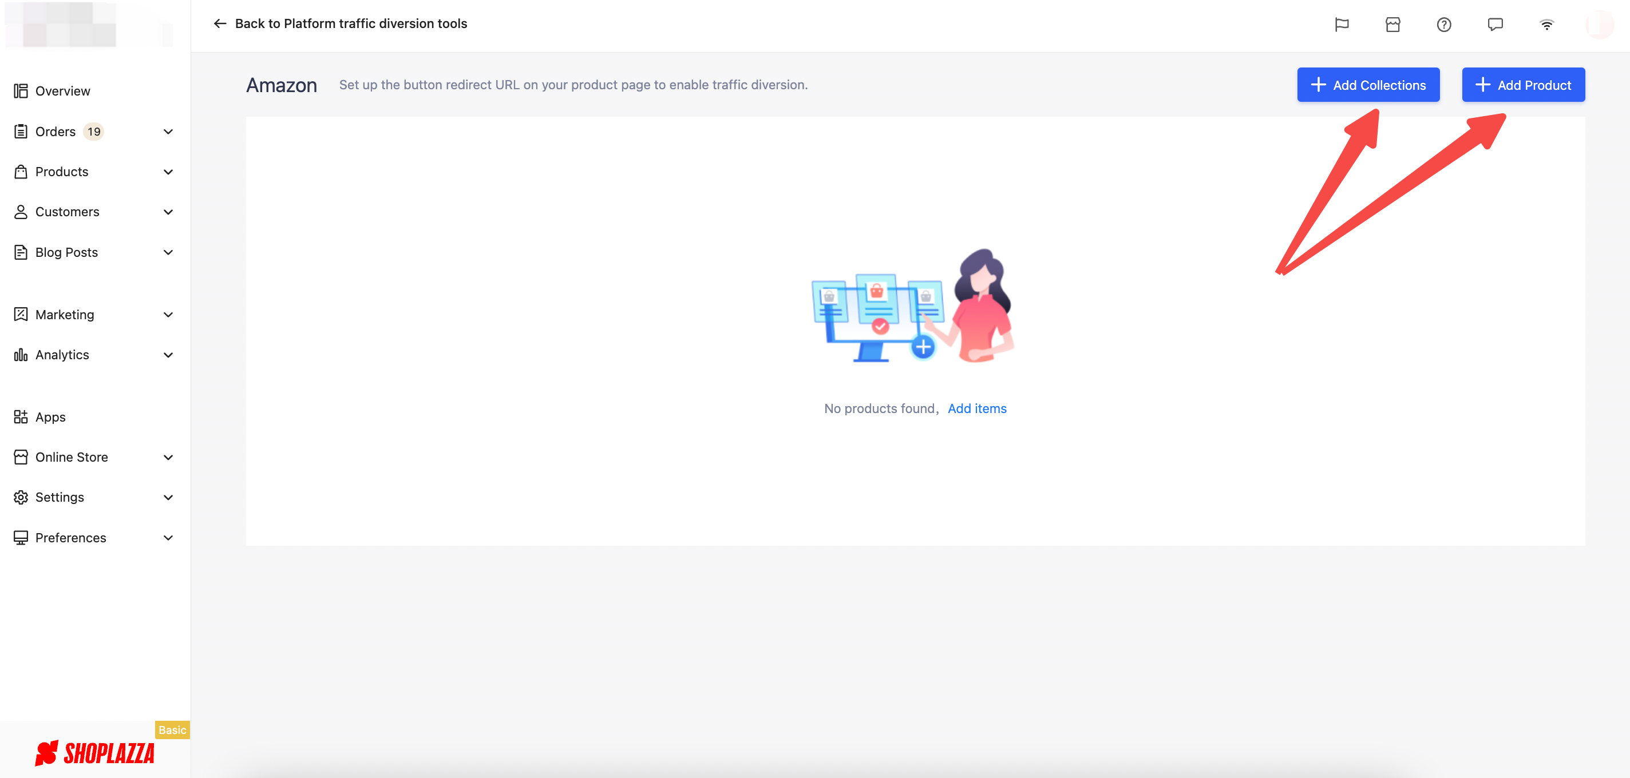Click the Add Collections button

(1368, 85)
